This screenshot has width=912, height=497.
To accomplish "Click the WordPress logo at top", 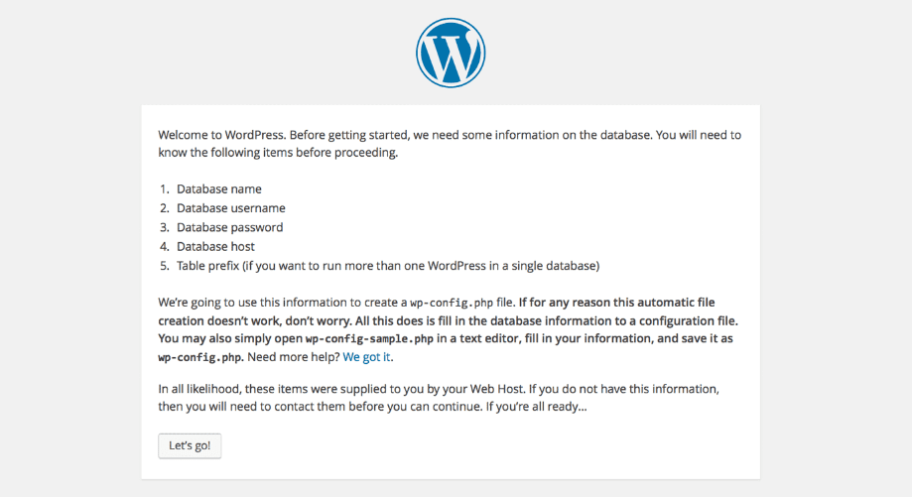I will tap(451, 53).
